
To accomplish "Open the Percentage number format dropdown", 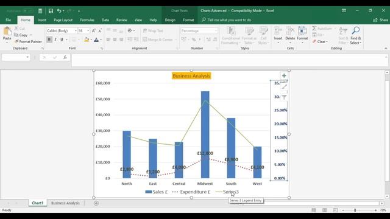I will [216, 31].
